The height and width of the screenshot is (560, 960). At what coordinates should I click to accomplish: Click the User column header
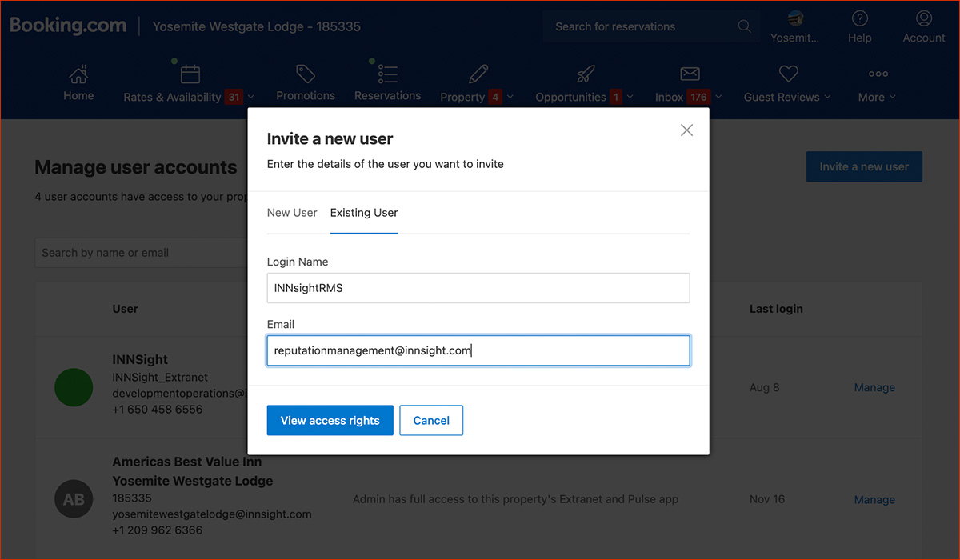(x=126, y=309)
